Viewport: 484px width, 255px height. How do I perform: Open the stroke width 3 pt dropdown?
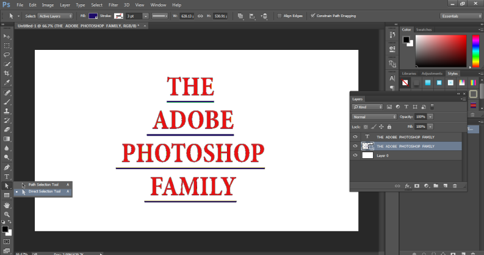[146, 16]
